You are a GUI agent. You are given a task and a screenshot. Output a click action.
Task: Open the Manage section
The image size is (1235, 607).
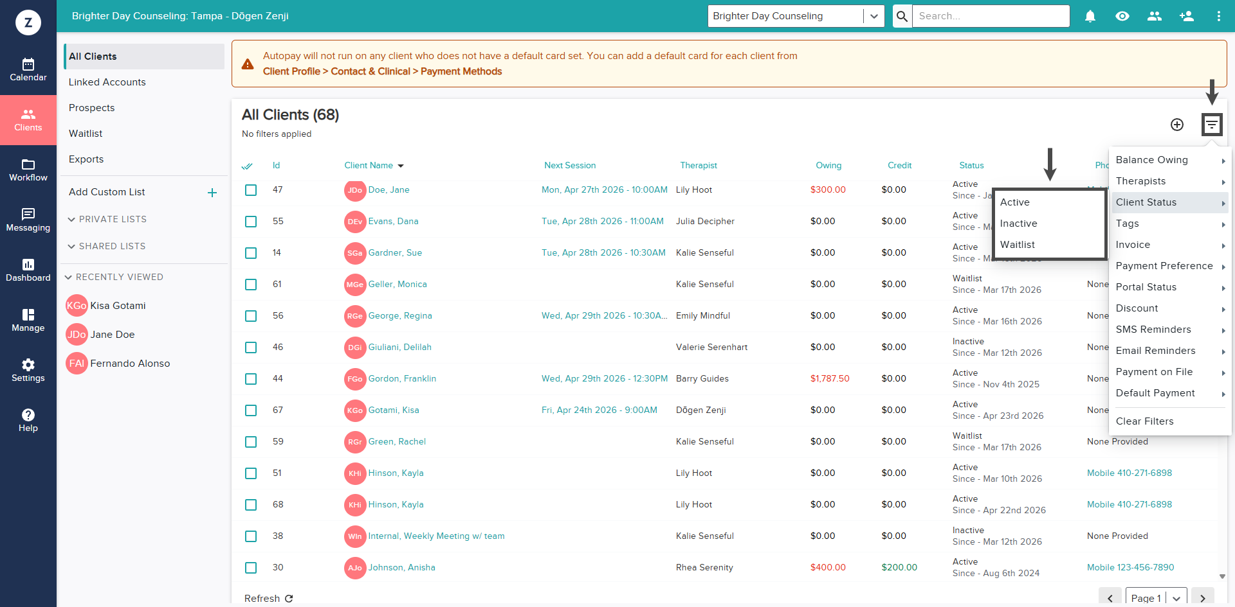coord(28,321)
